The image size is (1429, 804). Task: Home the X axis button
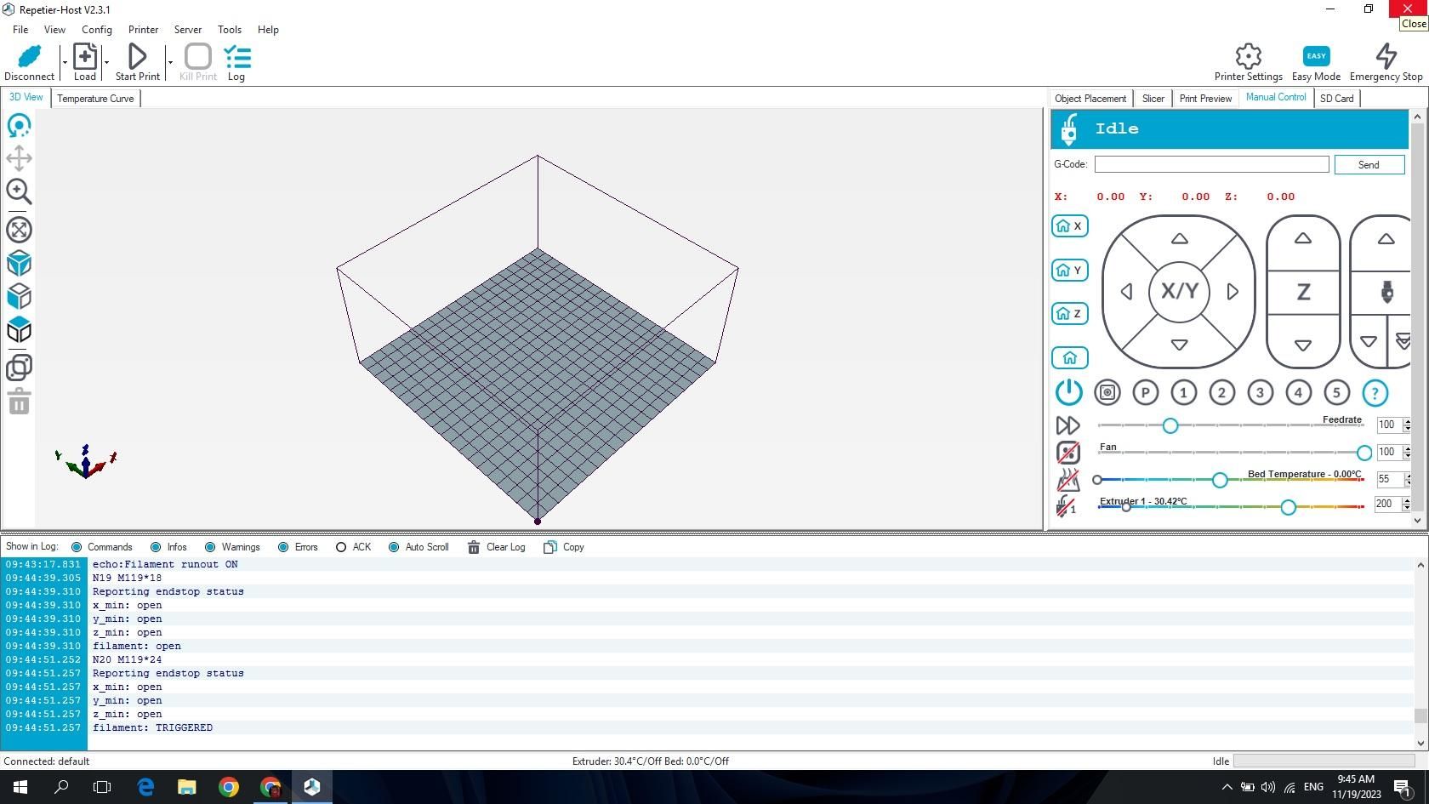click(x=1070, y=226)
